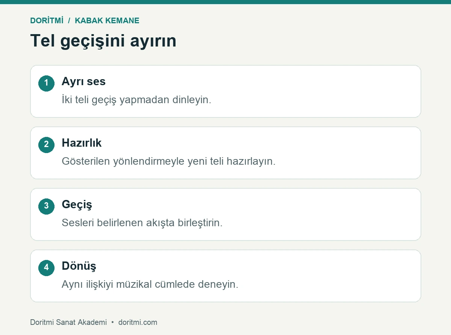Select the step 1 number badge
Image resolution: width=451 pixels, height=335 pixels.
[46, 83]
